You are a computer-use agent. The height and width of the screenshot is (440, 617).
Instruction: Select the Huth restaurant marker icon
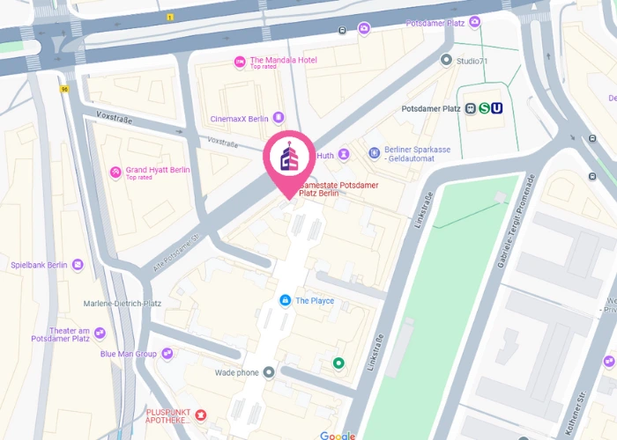344,154
